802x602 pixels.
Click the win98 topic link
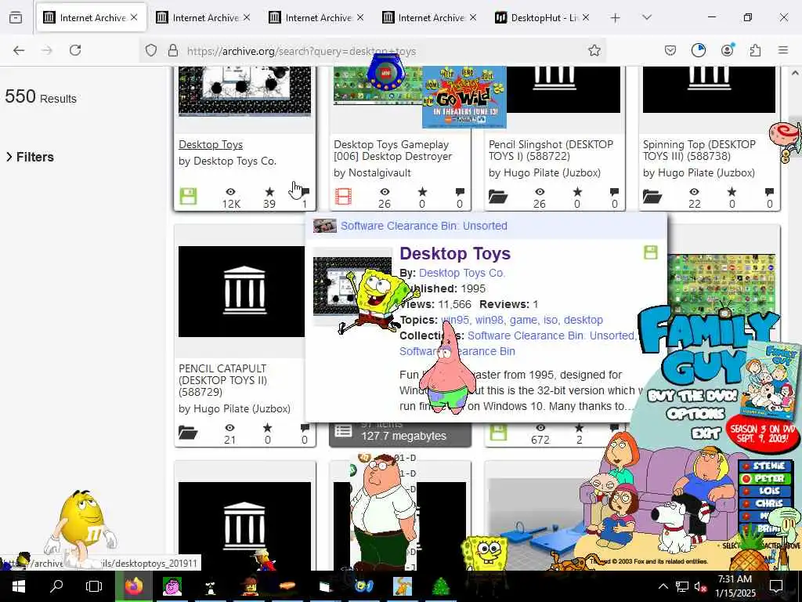pyautogui.click(x=490, y=320)
